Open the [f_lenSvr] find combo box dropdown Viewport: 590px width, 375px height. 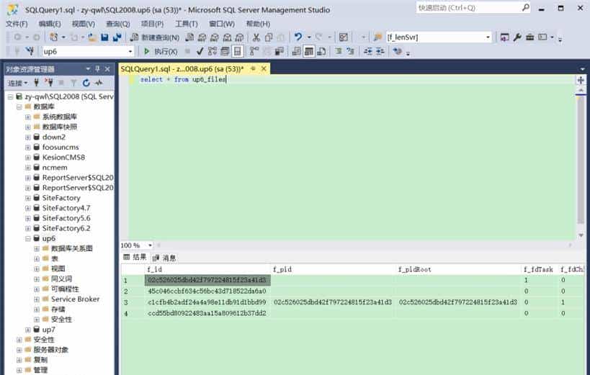point(488,37)
